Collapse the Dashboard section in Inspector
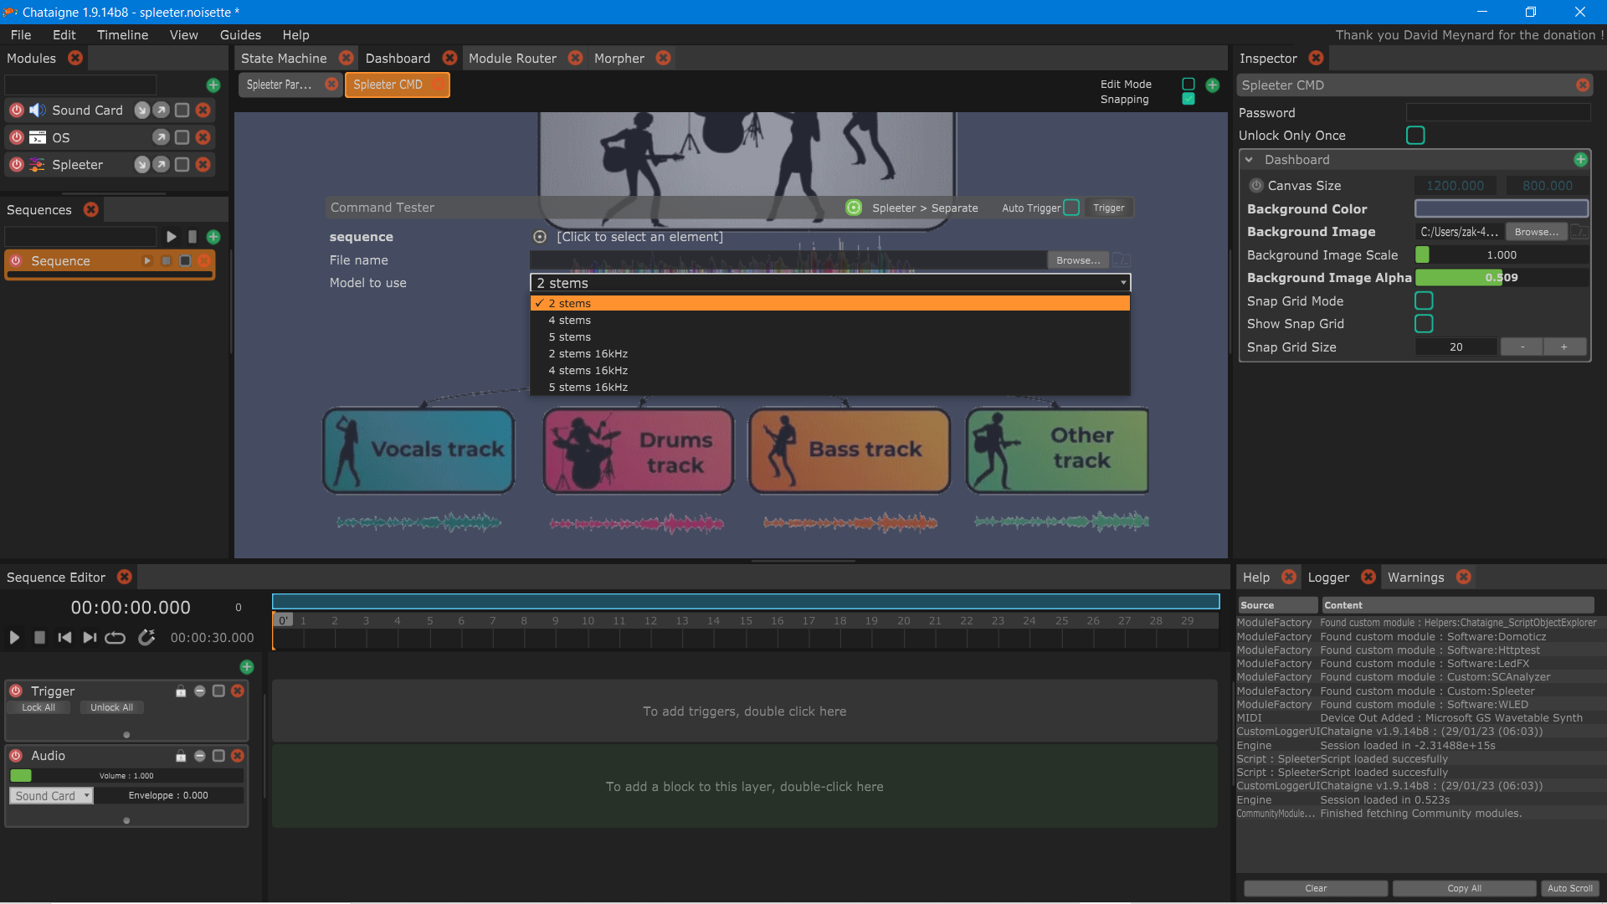The image size is (1607, 904). 1249,160
